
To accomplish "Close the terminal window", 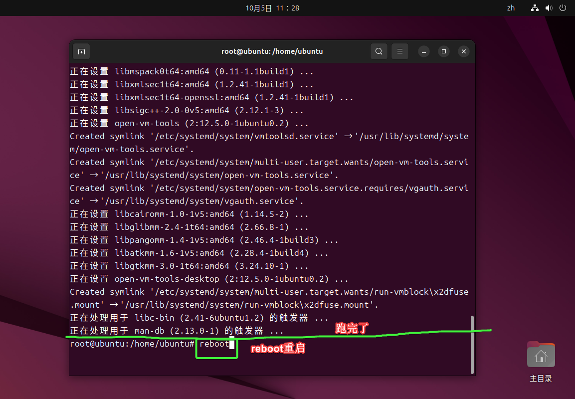I will point(463,52).
